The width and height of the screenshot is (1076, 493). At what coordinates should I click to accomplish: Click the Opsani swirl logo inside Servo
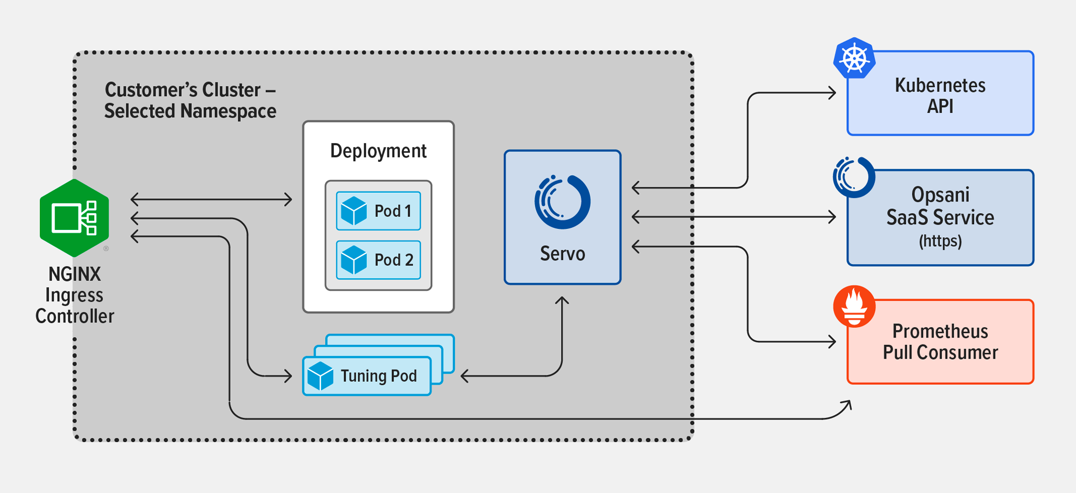[x=562, y=202]
